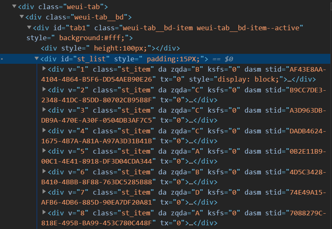
Task: Expand the st_item div with v="7"
Action: click(x=45, y=192)
